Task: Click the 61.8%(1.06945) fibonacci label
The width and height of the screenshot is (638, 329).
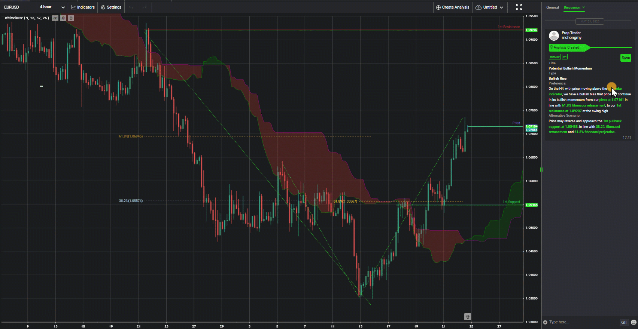Action: (131, 136)
